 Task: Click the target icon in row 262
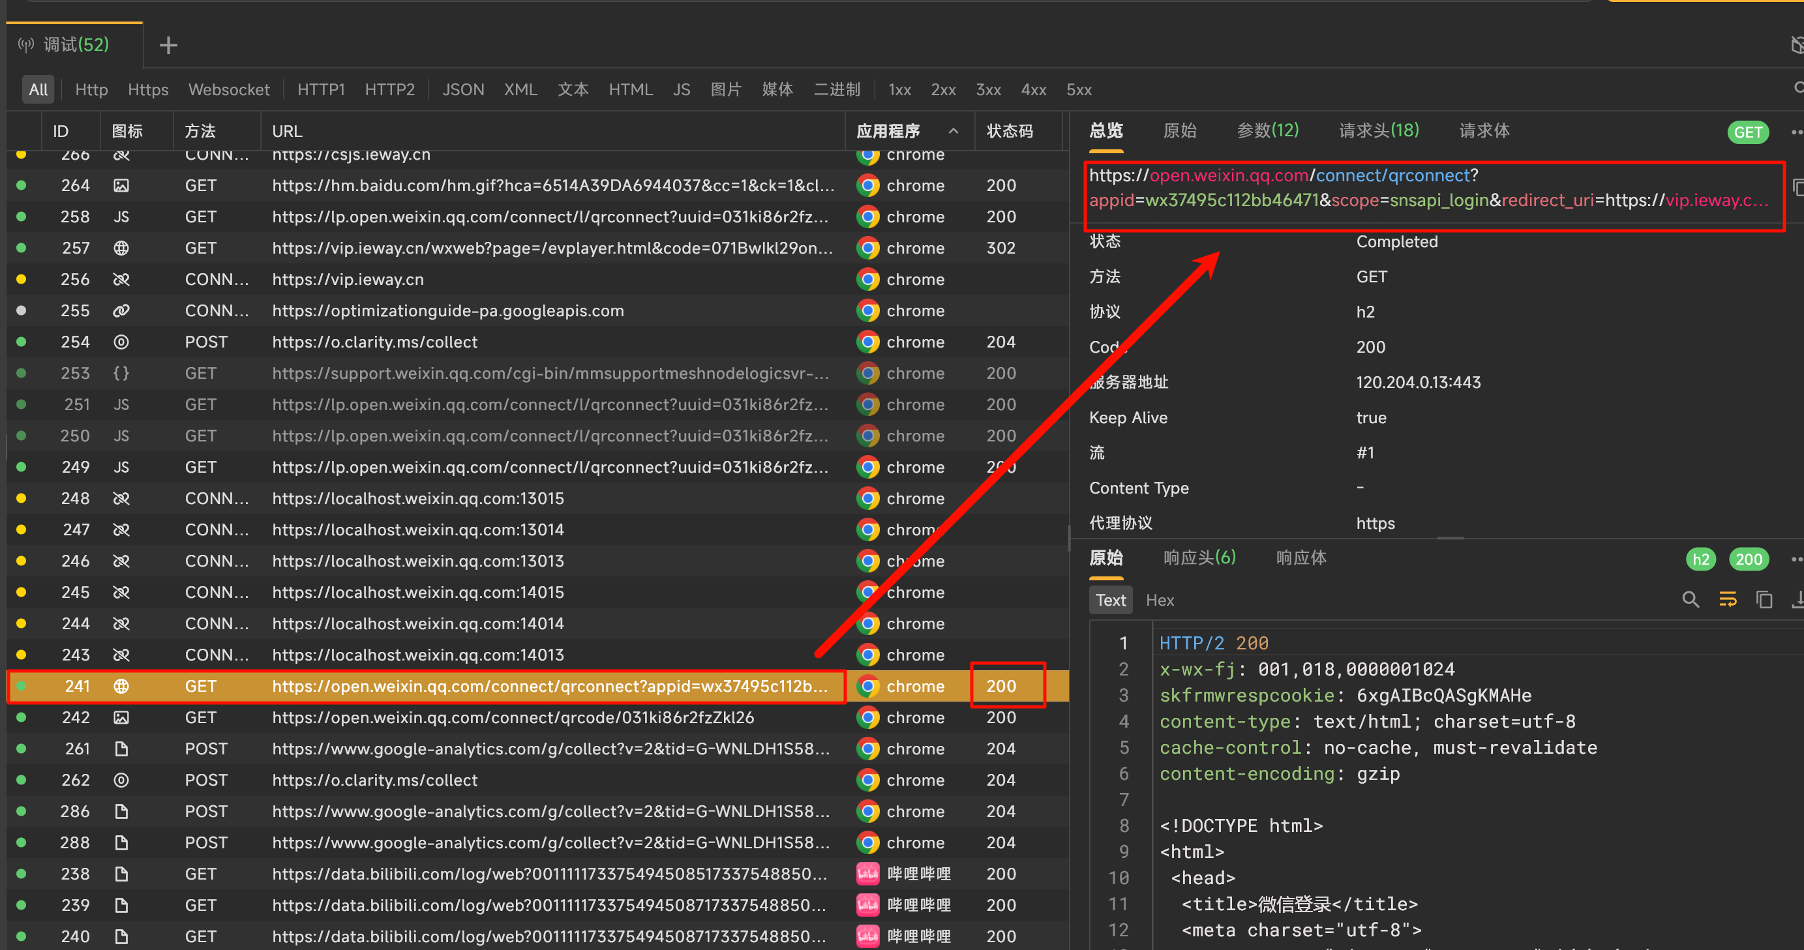121,780
